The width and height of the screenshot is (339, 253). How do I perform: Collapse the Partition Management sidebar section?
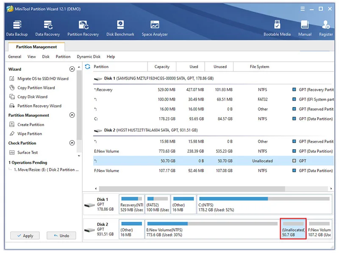72,115
